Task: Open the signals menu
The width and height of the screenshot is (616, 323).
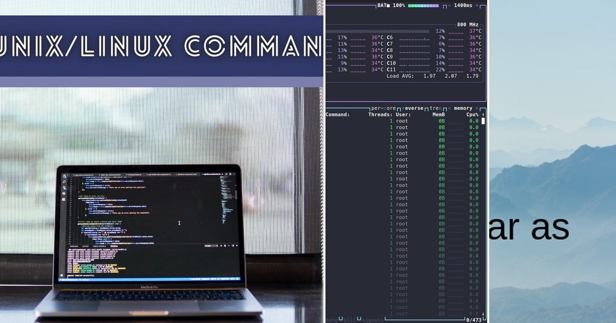Action: pos(373,318)
